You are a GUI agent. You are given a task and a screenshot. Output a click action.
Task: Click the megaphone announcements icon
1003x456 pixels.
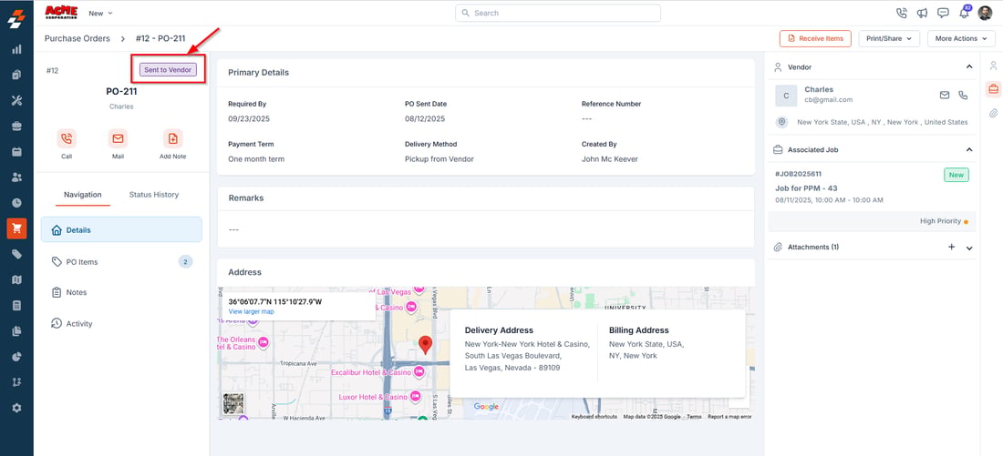[x=923, y=13]
